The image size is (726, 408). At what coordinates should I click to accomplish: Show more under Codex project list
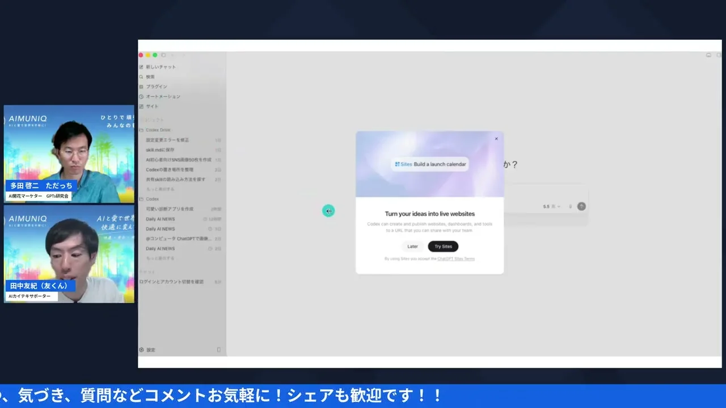click(160, 258)
